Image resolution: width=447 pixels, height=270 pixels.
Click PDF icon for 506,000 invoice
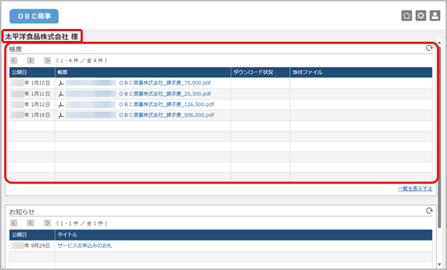tap(61, 115)
